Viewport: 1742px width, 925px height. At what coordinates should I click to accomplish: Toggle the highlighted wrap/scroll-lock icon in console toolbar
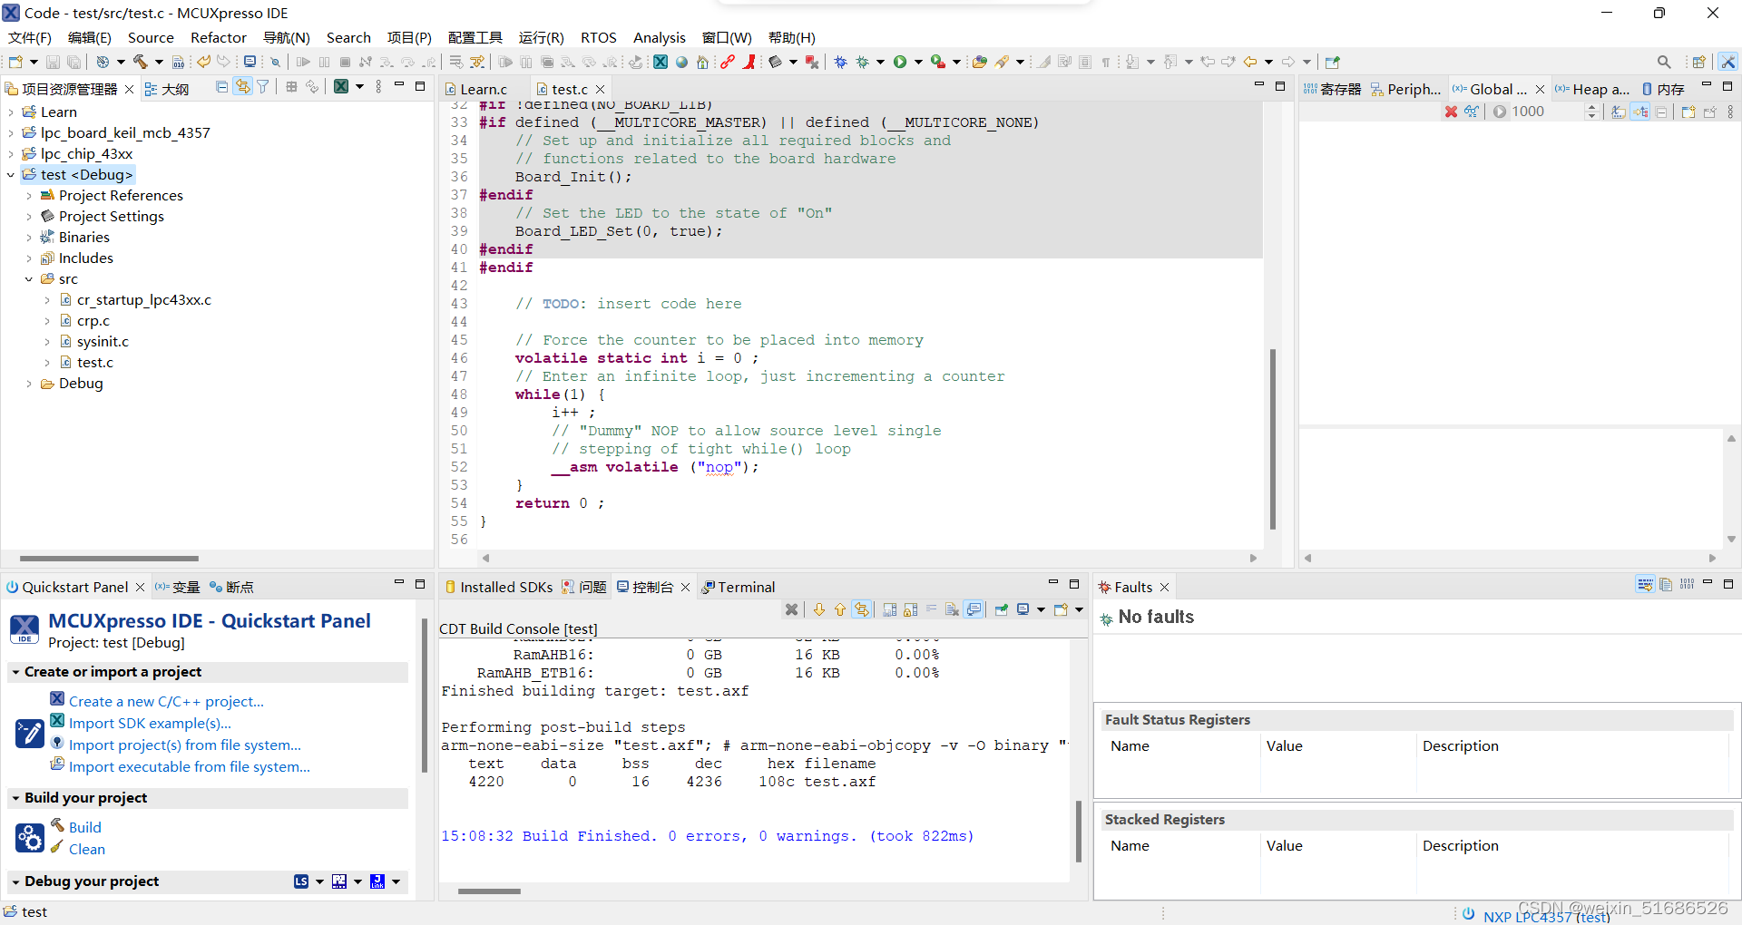coord(861,609)
